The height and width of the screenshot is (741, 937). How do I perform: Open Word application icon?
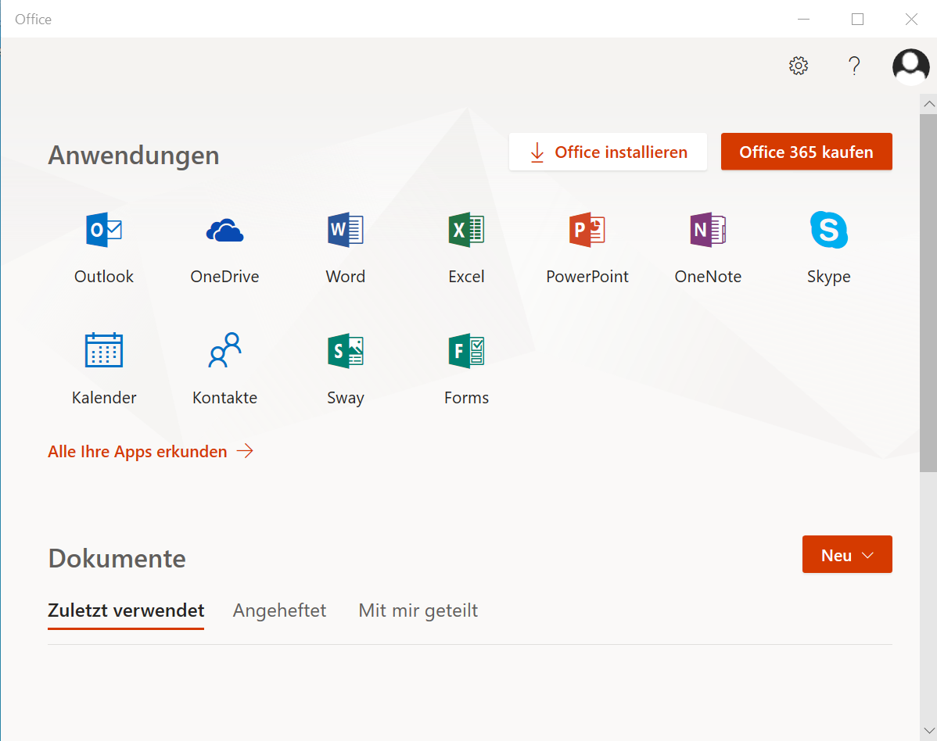coord(345,231)
